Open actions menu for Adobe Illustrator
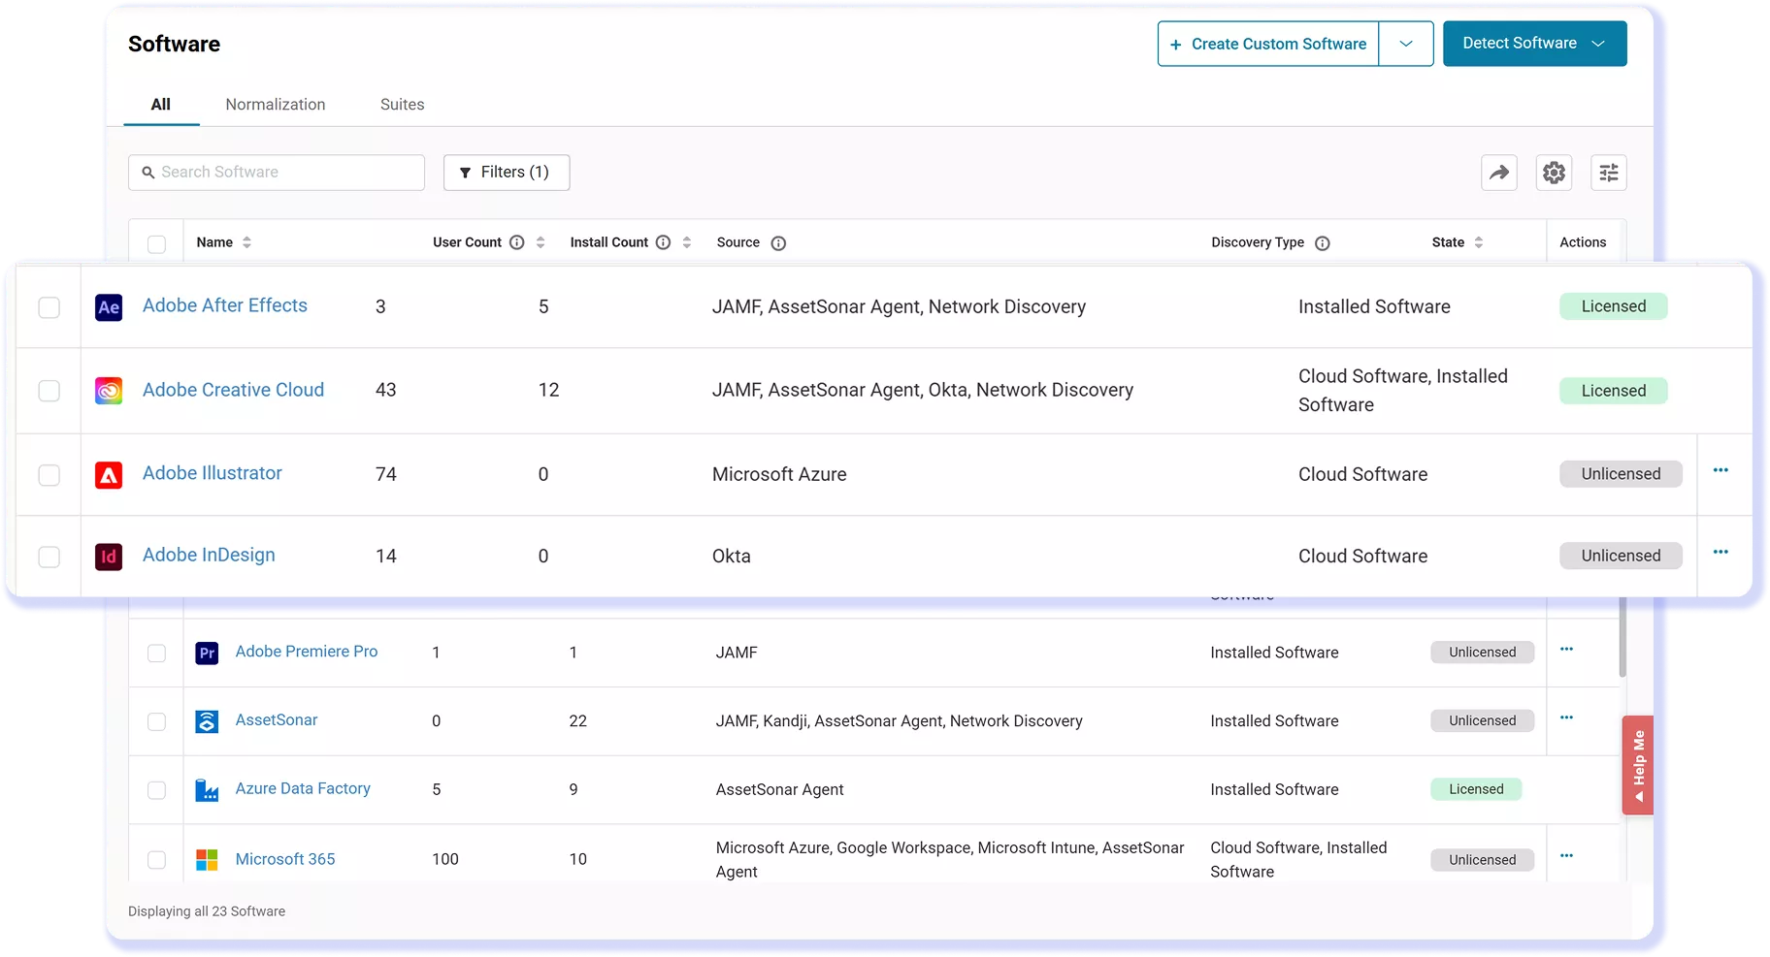The width and height of the screenshot is (1770, 957). coord(1721,470)
